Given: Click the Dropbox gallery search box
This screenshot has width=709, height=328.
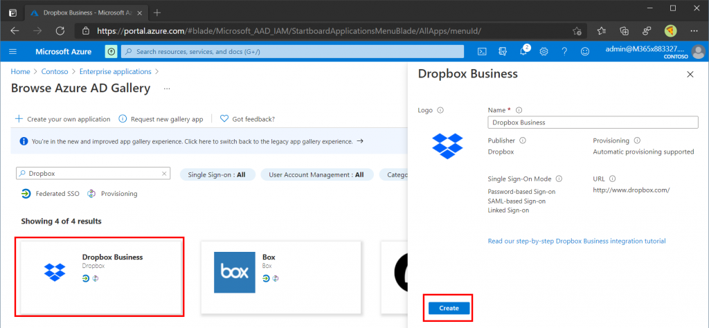Looking at the screenshot, I should pyautogui.click(x=93, y=174).
